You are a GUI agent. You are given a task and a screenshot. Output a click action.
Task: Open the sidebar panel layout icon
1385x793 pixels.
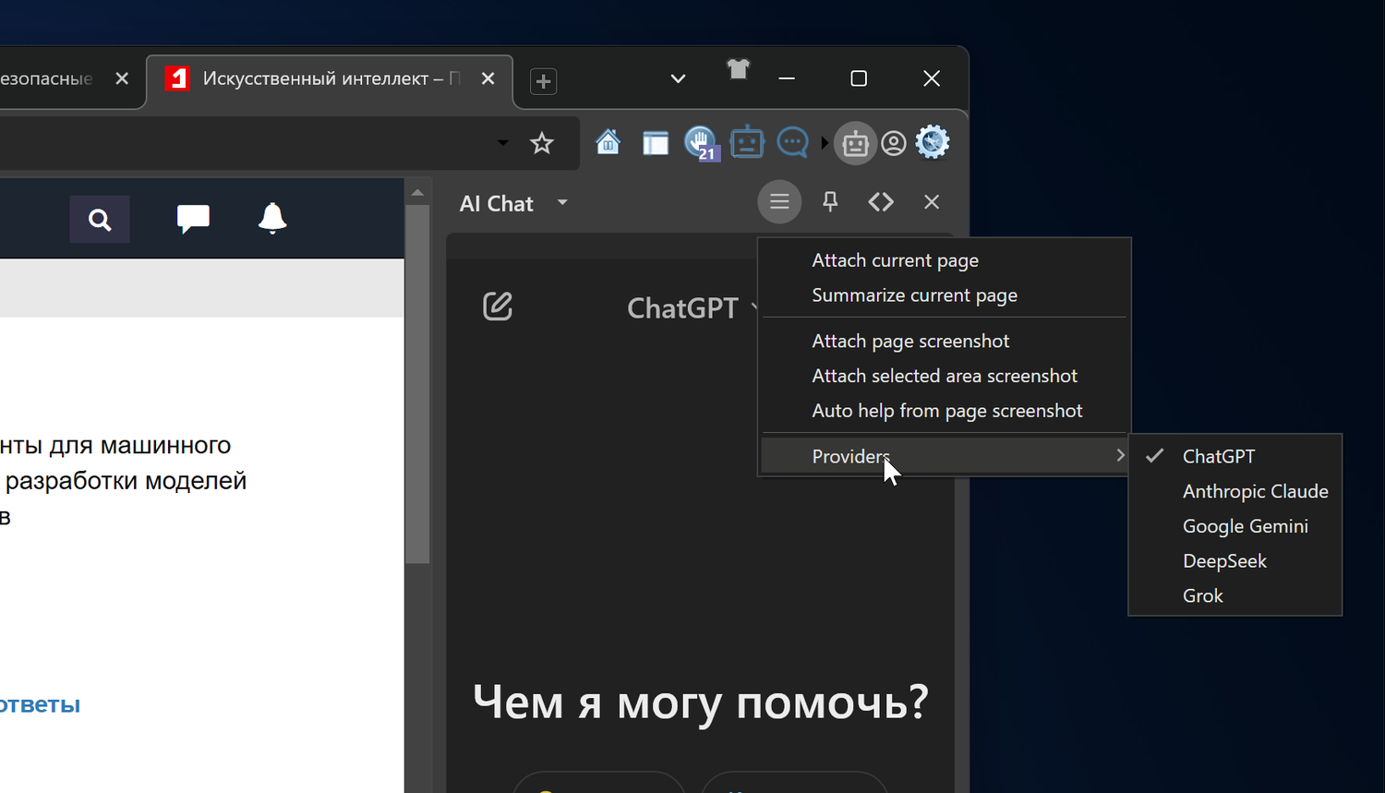coord(656,143)
